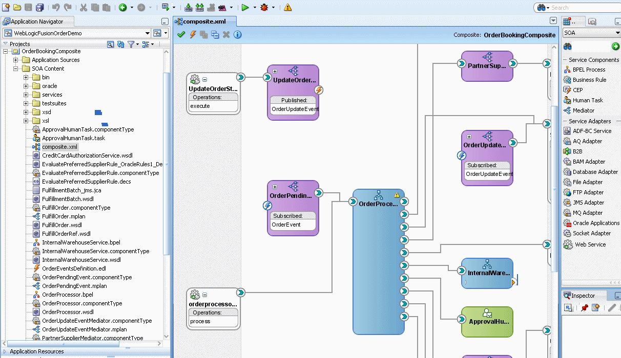Click the red pushpin icon in Inspector

[584, 307]
